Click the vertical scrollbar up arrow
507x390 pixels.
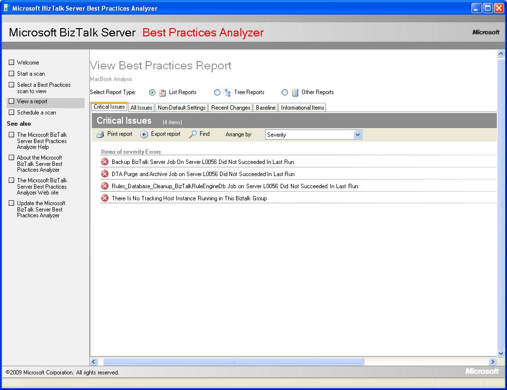tap(501, 53)
